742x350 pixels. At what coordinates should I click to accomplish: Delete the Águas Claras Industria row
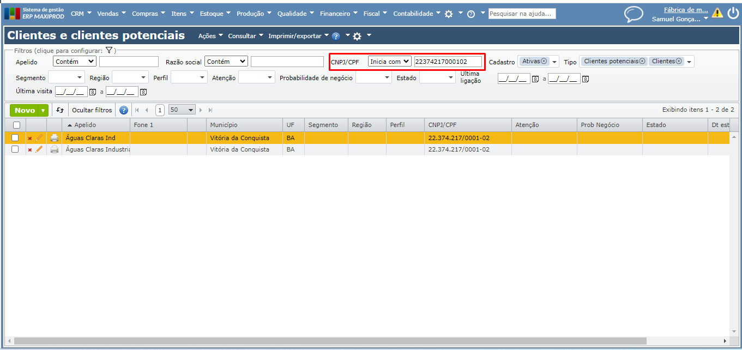tap(30, 150)
